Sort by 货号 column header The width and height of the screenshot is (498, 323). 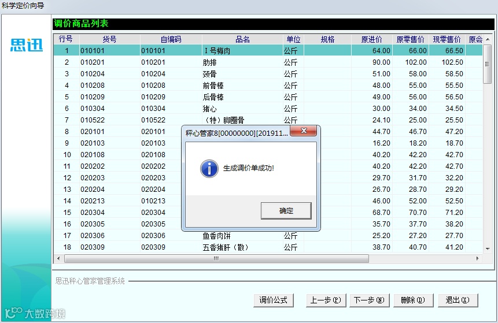click(109, 39)
